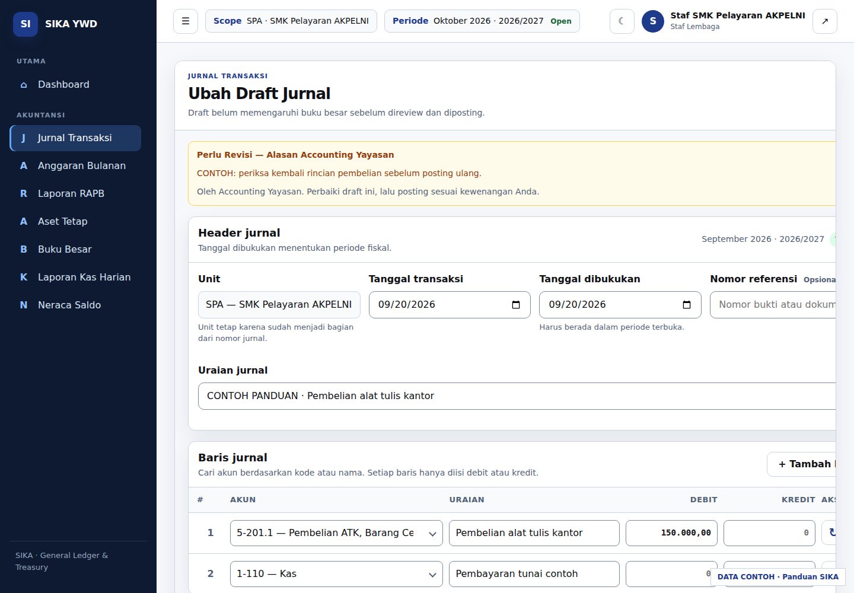Click the row 1 refresh action icon
This screenshot has width=854, height=593.
[829, 533]
